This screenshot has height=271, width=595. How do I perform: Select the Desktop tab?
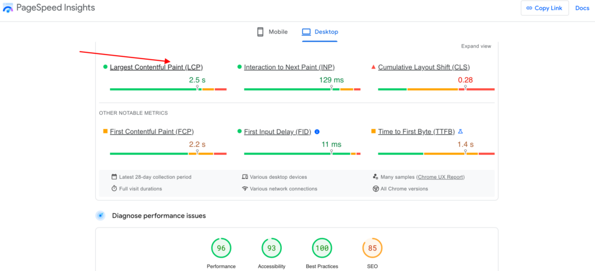320,32
